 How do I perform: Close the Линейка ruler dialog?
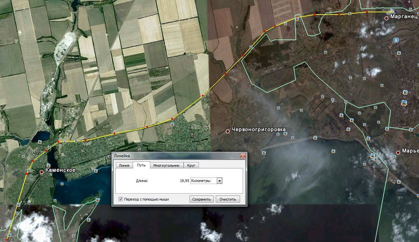243,156
